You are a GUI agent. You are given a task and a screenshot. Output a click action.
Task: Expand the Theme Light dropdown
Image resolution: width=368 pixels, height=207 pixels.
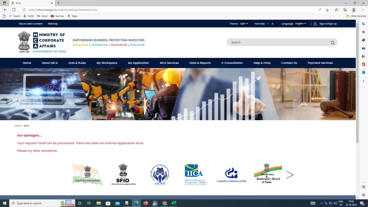[244, 24]
